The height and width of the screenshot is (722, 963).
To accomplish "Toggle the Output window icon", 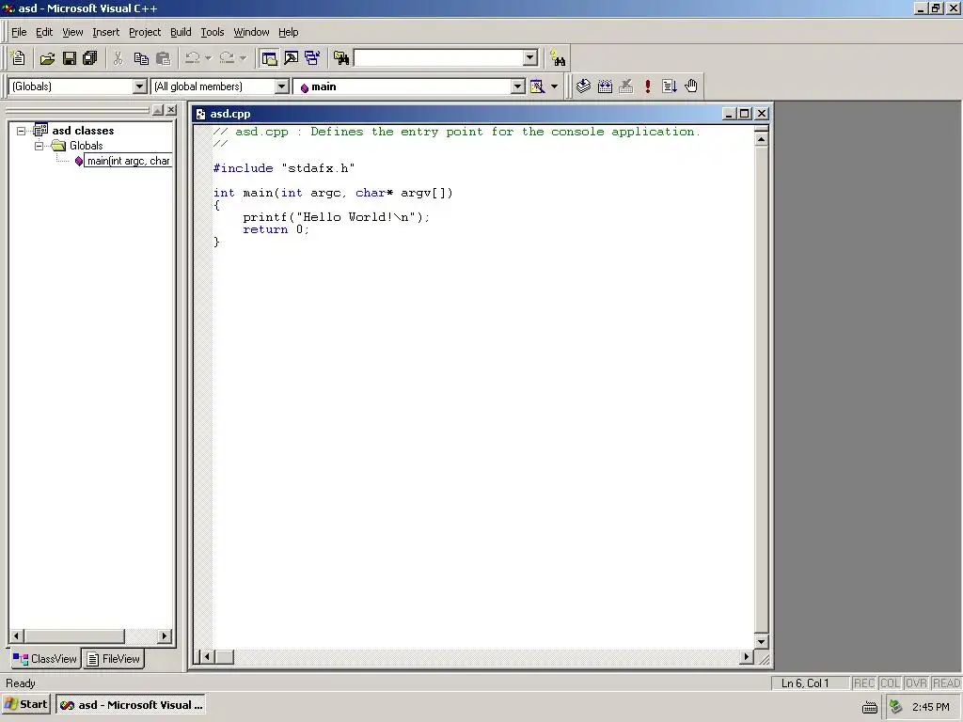I will coord(292,58).
